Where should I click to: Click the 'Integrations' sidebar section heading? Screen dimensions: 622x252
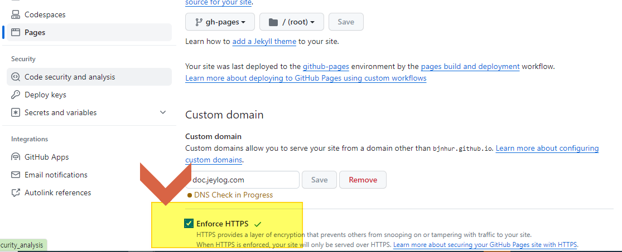click(x=30, y=139)
